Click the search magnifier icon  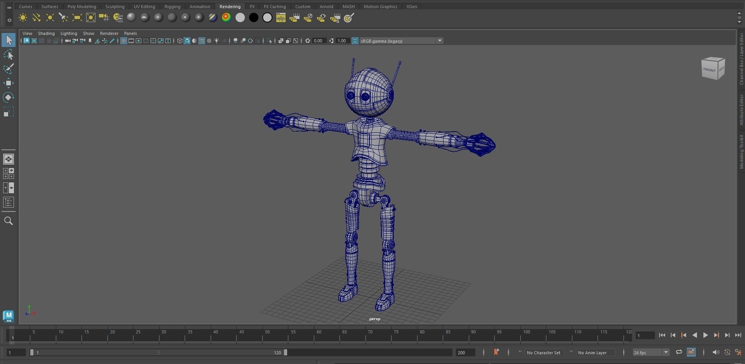coord(9,221)
